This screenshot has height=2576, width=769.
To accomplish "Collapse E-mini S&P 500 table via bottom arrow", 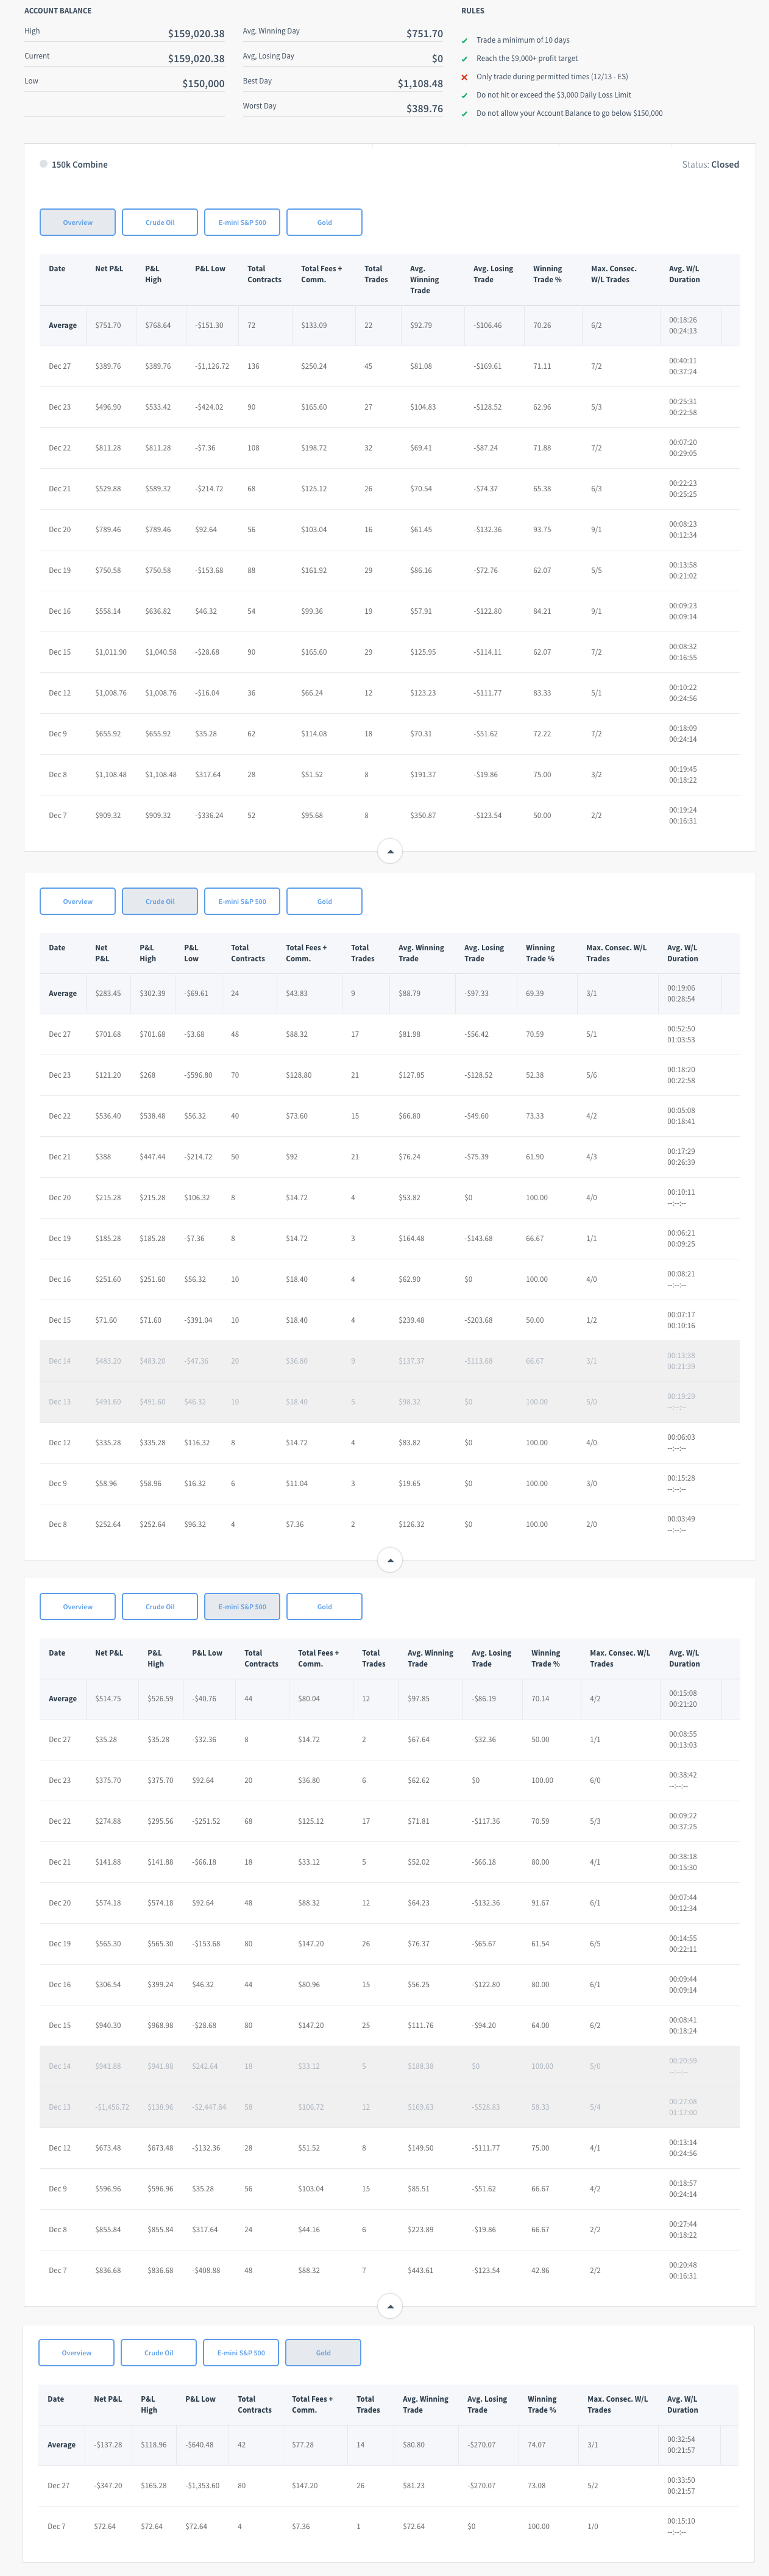I will [x=390, y=2307].
